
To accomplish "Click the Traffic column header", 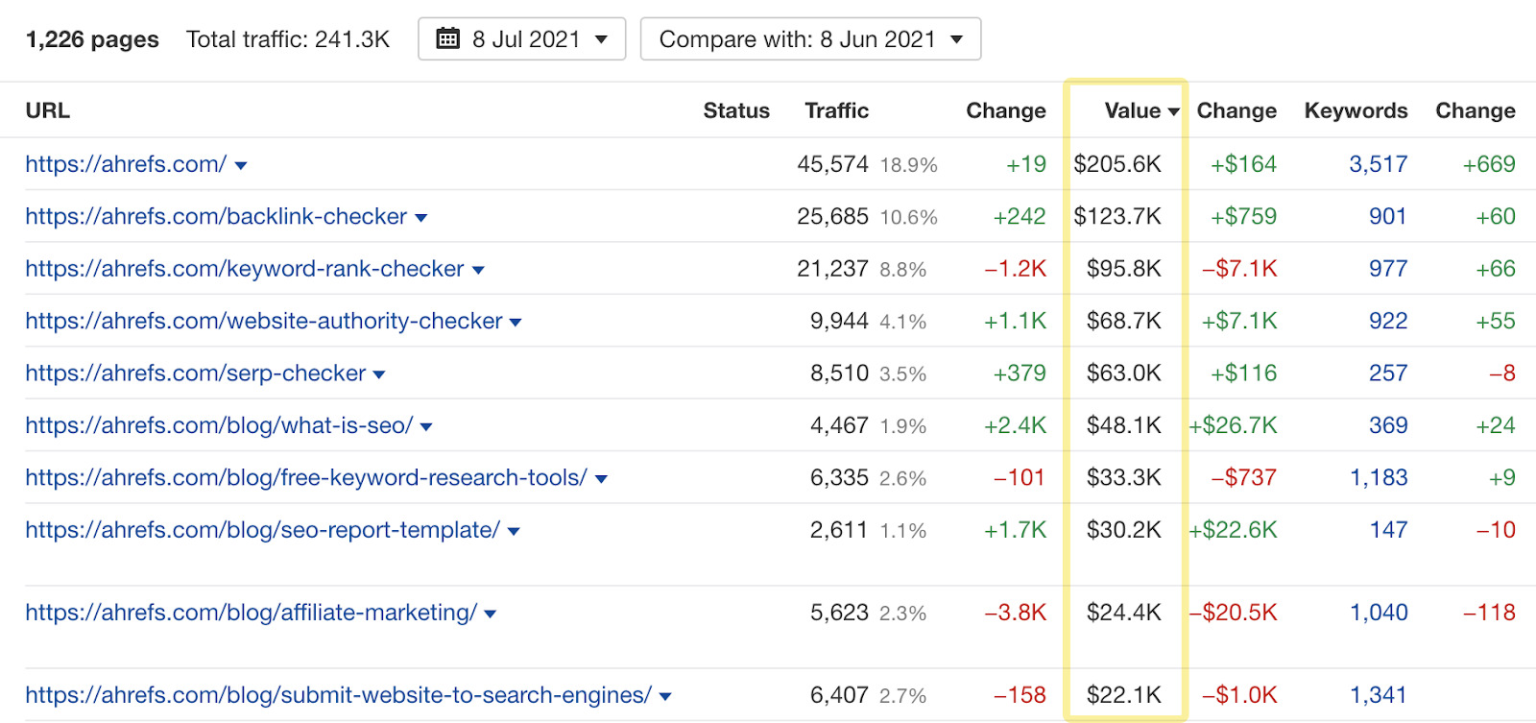I will pos(836,110).
